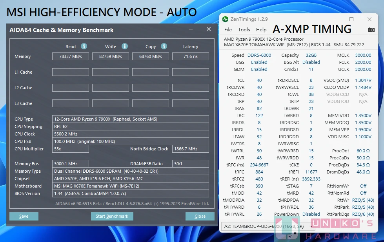Click ProcOdt value 60.0 Ω
Screen dimensions: 384x242
point(363,151)
